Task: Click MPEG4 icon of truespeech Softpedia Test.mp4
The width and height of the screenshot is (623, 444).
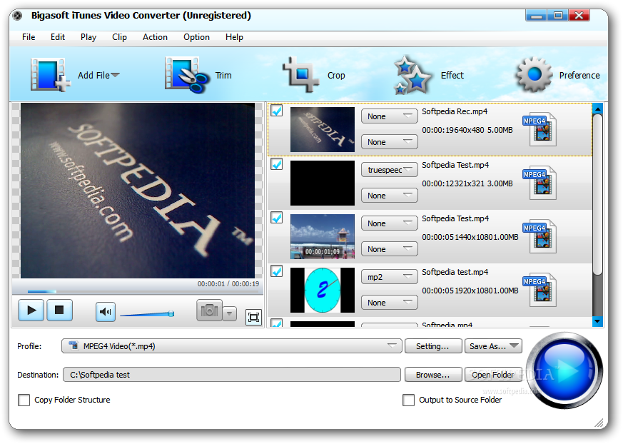Action: (x=540, y=183)
